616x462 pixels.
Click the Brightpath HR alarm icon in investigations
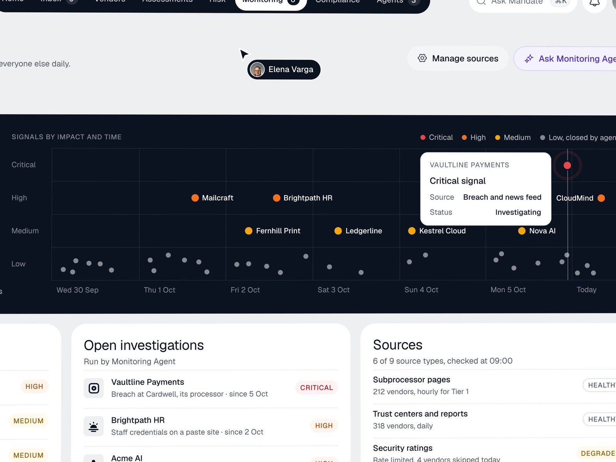point(94,426)
